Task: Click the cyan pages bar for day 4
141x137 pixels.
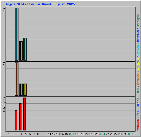Action: [21, 51]
